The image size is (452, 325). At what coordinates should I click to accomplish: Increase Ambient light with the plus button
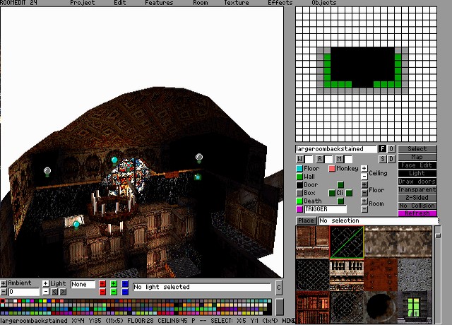4,283
